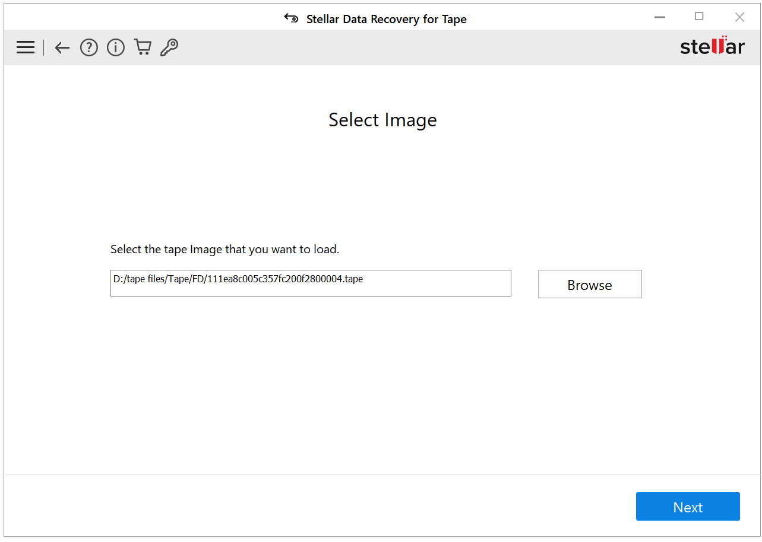Screen dimensions: 762x542
Task: Show the About information icon
Action: 116,47
